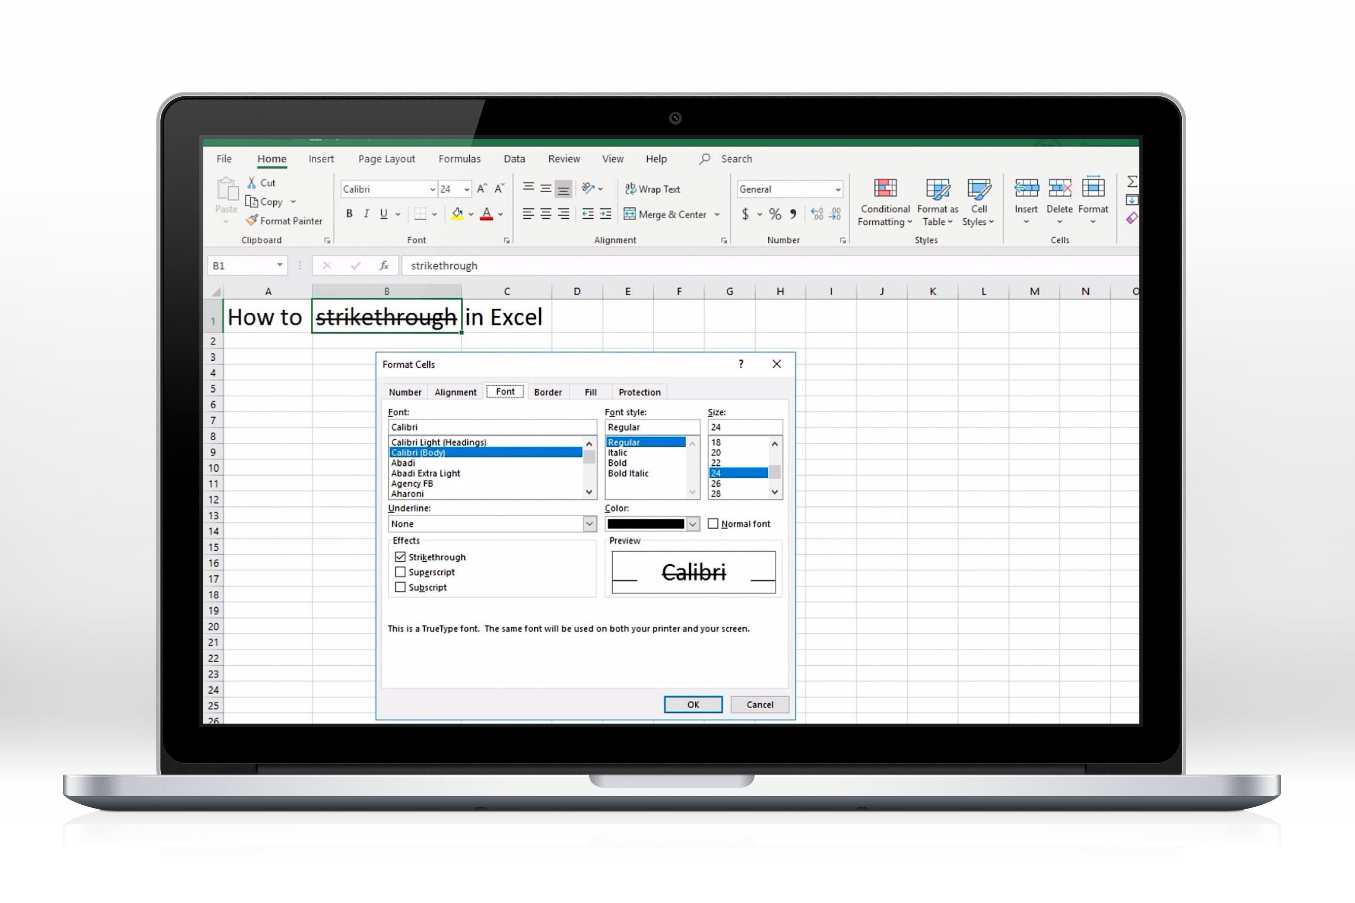Click the Bottom Align icon

click(564, 188)
